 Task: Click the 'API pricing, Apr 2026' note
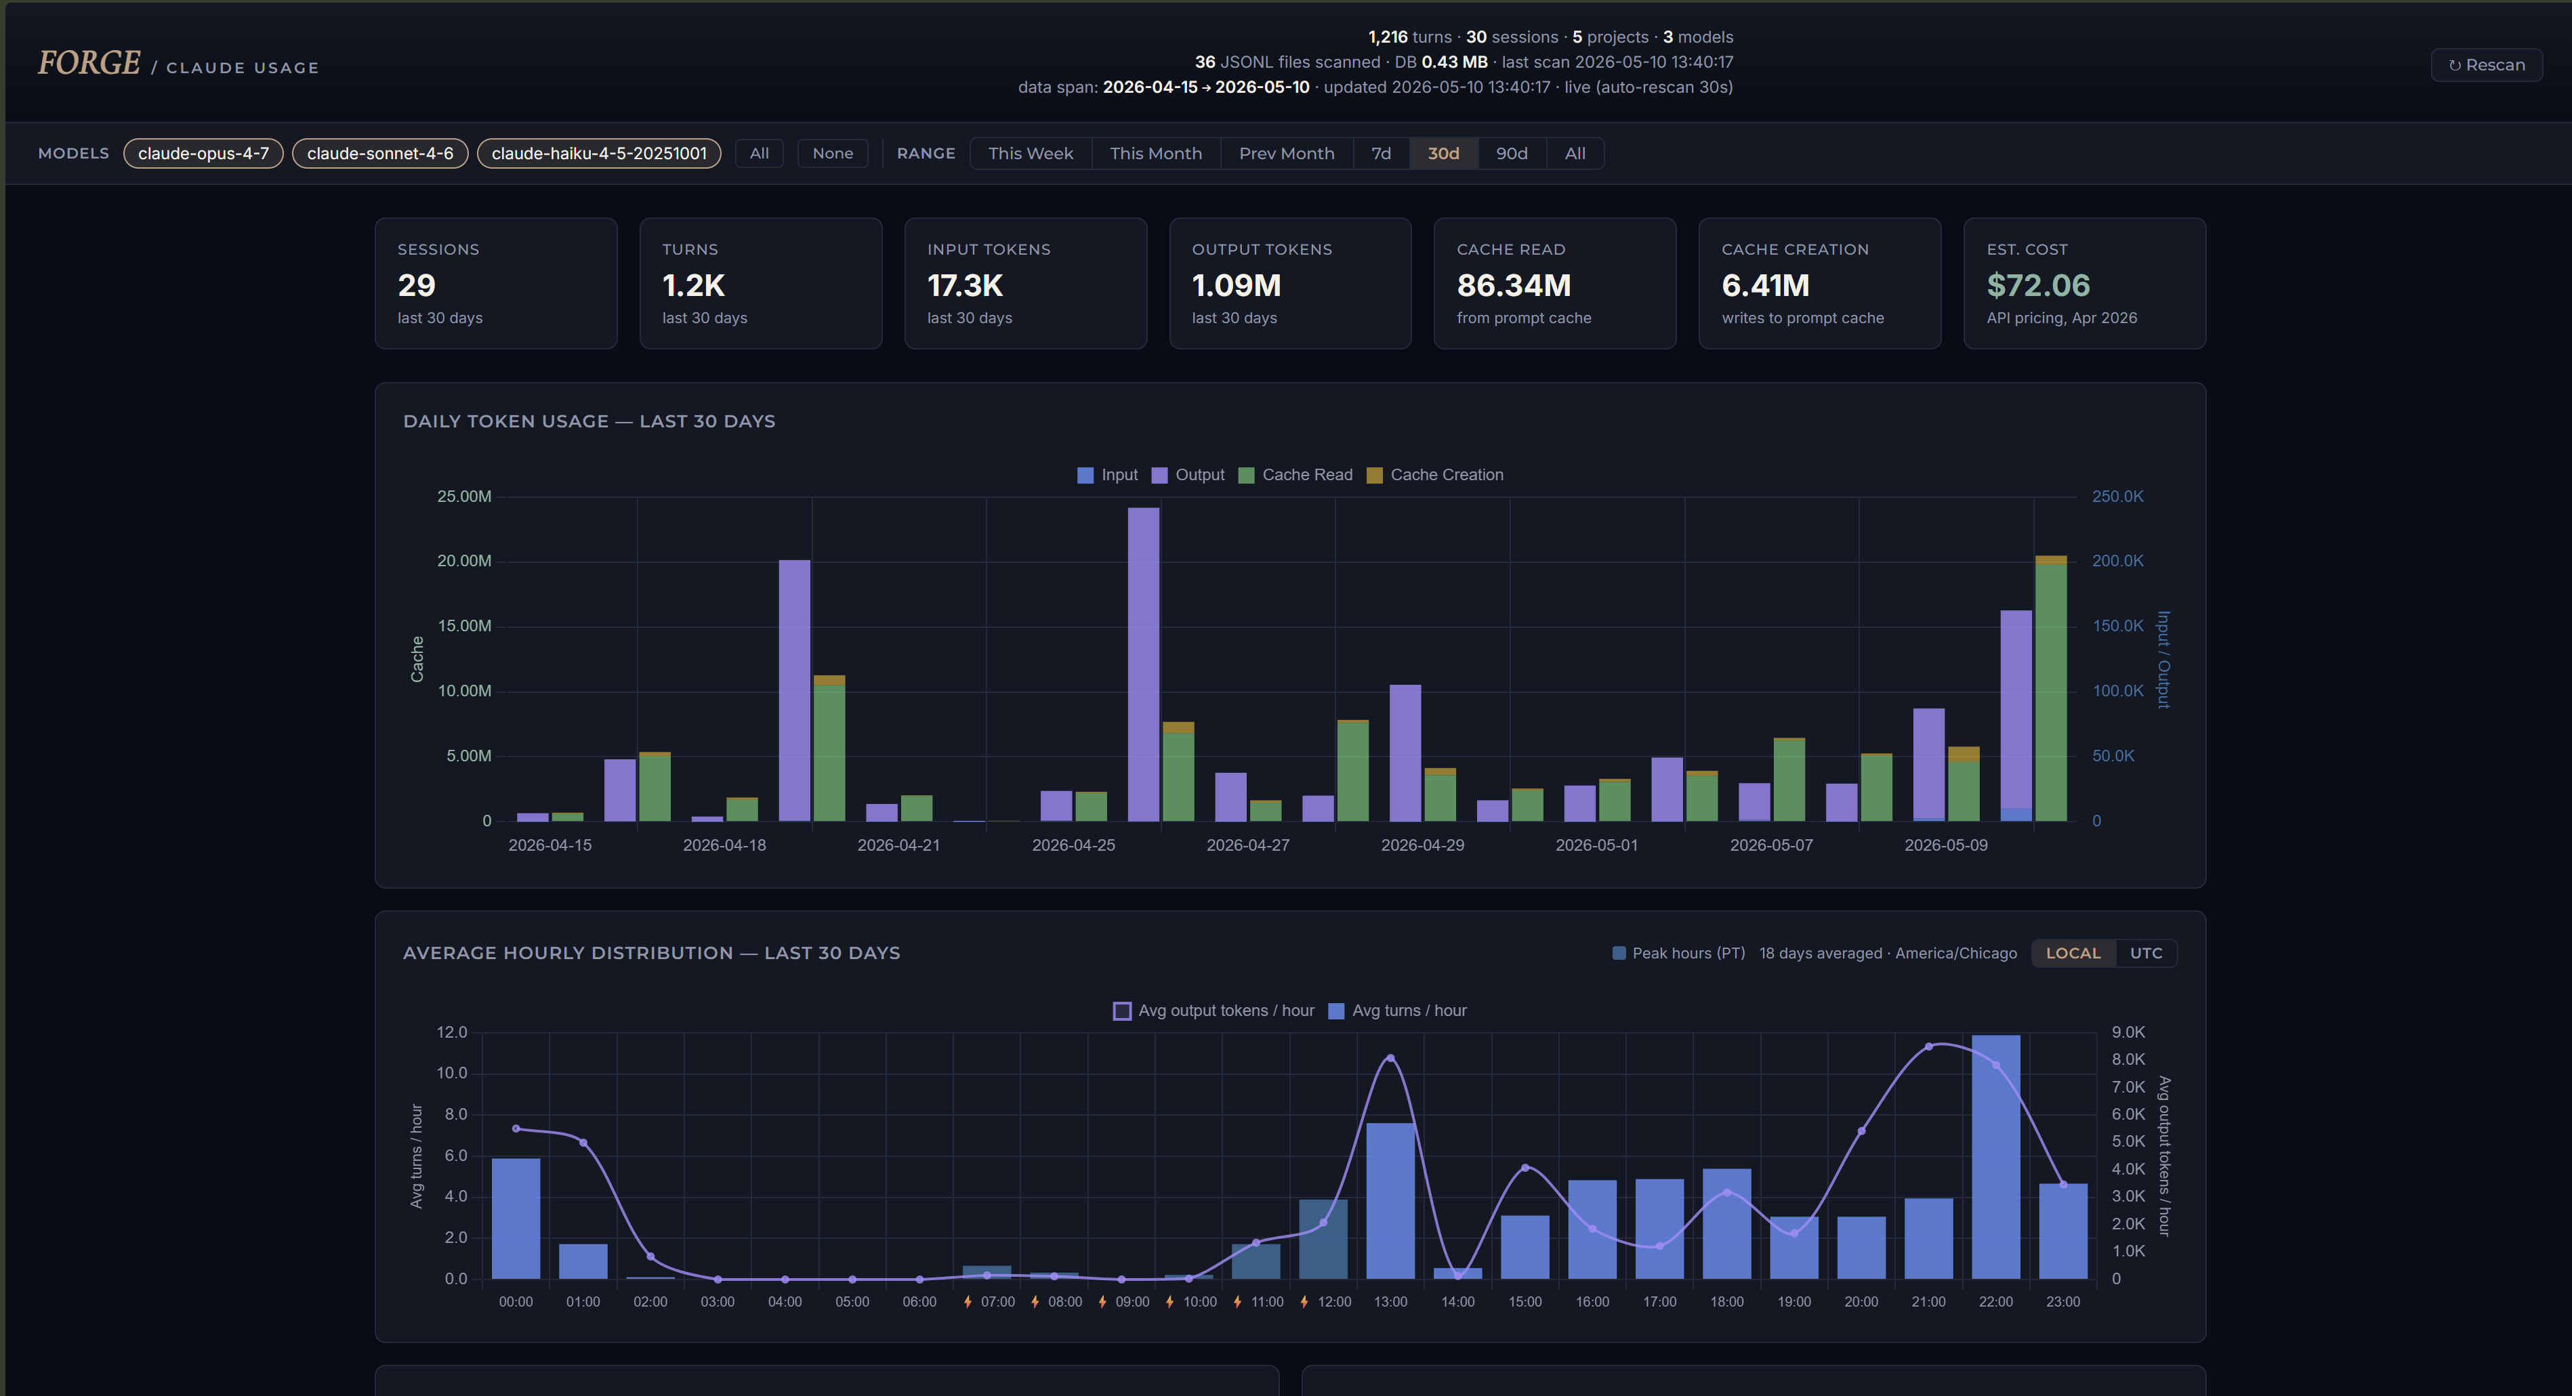[2061, 317]
